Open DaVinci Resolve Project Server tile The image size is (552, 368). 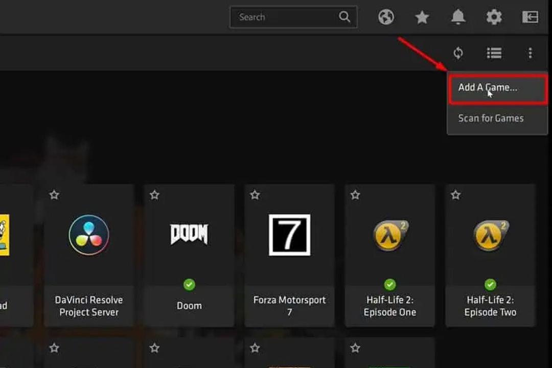[x=89, y=256]
